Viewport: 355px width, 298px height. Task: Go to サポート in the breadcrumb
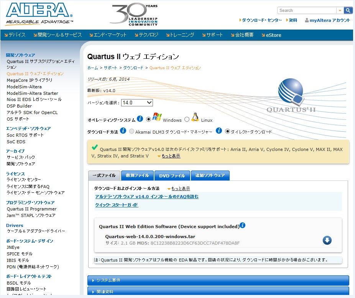click(x=110, y=68)
